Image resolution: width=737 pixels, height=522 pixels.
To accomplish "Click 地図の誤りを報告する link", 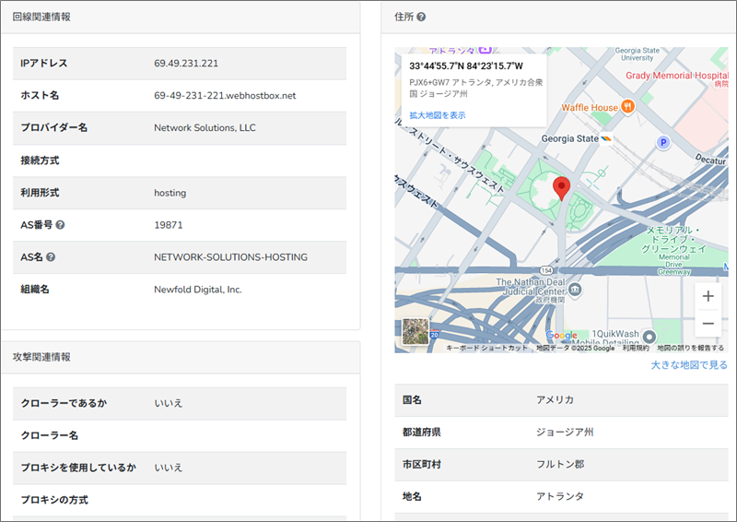I will (x=690, y=348).
